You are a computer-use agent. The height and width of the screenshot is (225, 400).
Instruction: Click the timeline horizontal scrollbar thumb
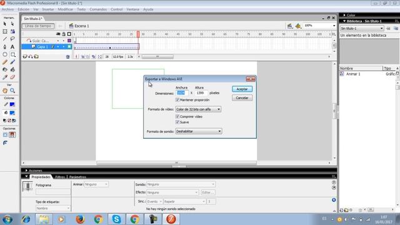157,57
